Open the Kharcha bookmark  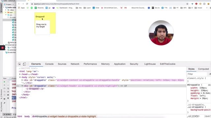point(39,8)
